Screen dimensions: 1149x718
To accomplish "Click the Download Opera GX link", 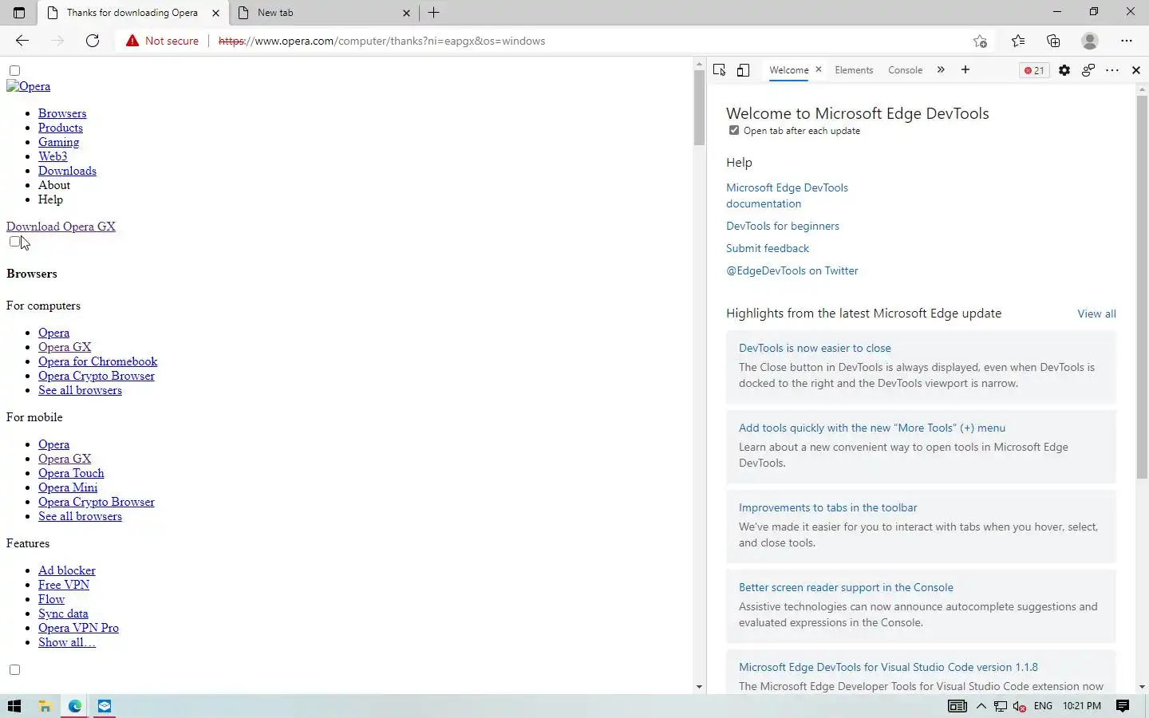I will [61, 227].
